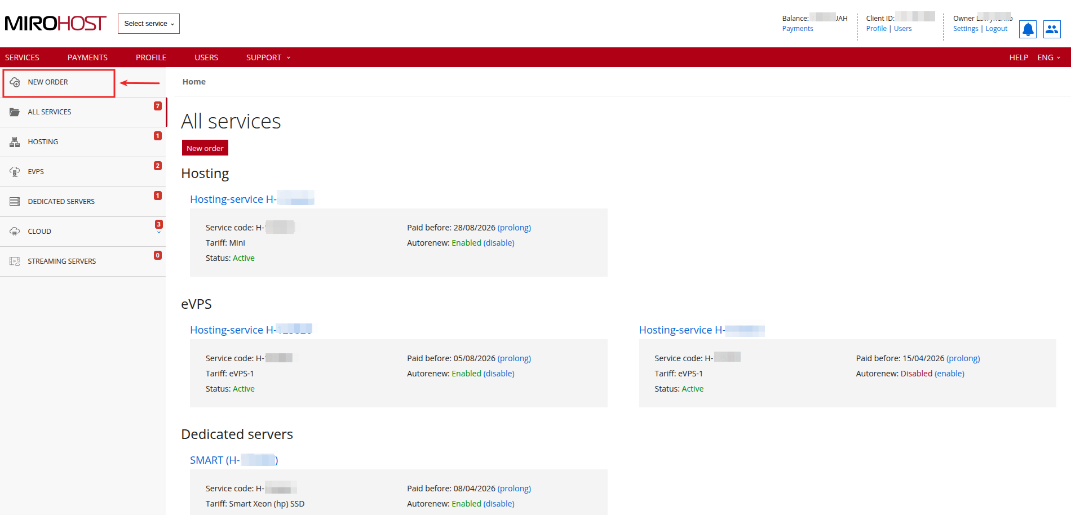Image resolution: width=1071 pixels, height=515 pixels.
Task: Open the ENG language selector
Action: point(1048,57)
